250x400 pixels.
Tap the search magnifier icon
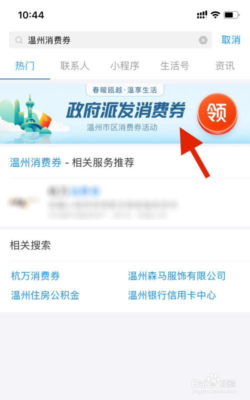pyautogui.click(x=19, y=40)
